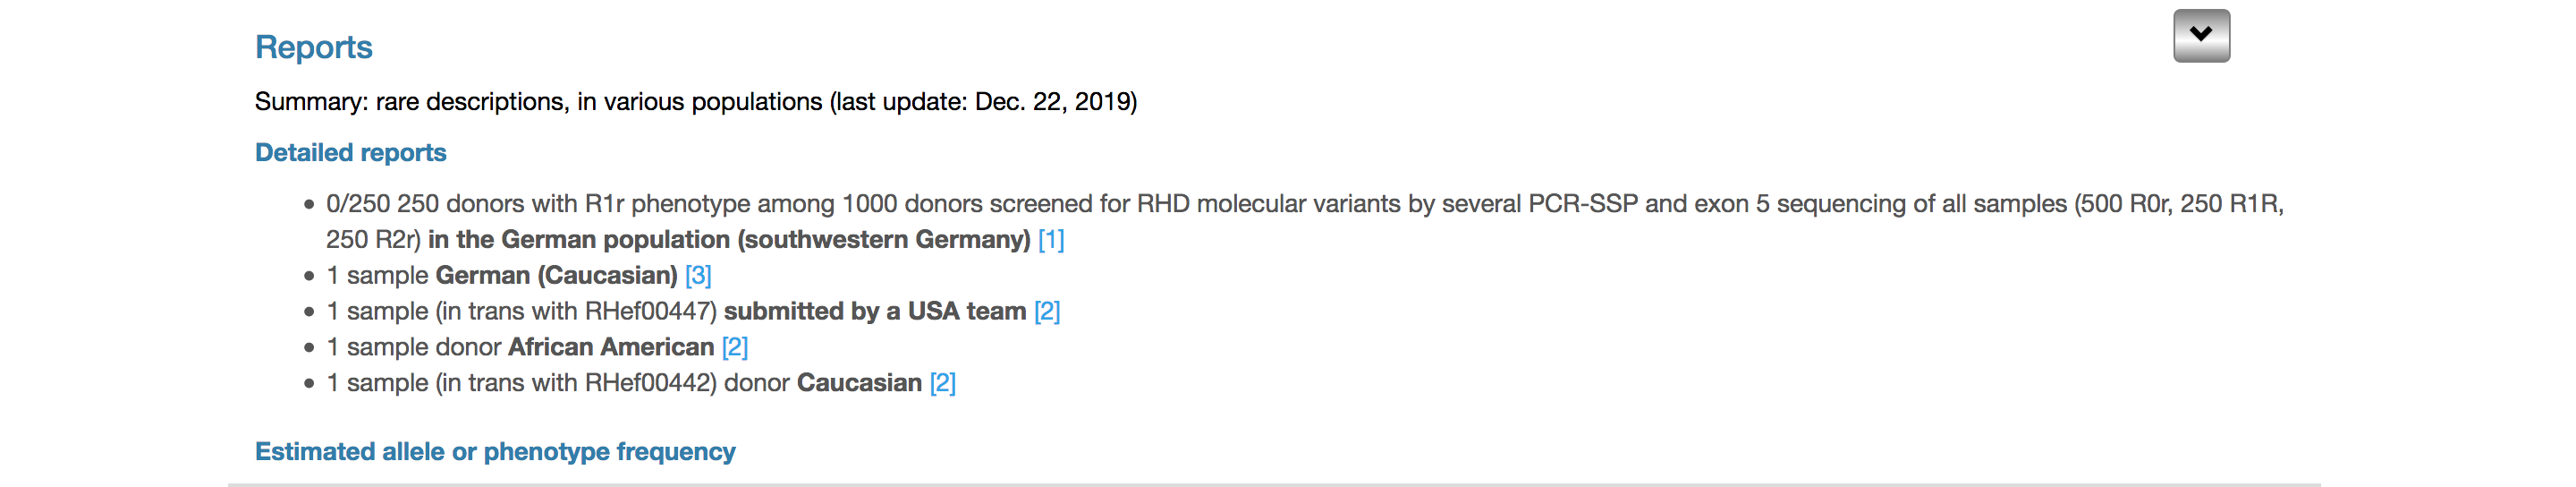
Task: Click the RHef00442 allele mention
Action: [x=648, y=383]
